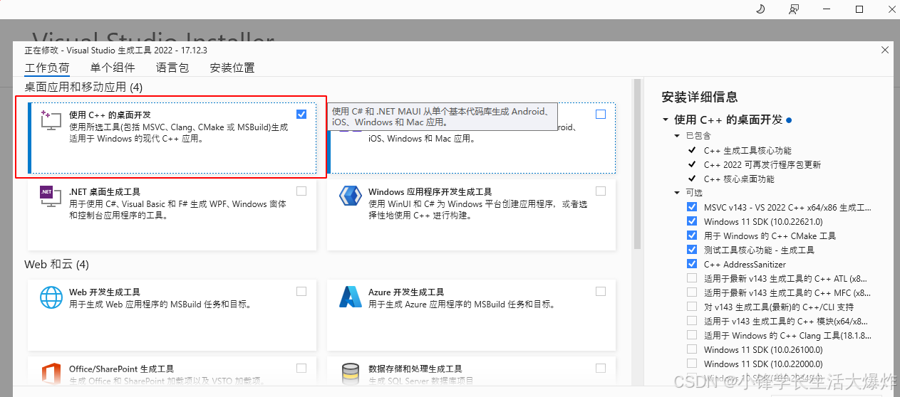900x397 pixels.
Task: Switch to the 安装位置 tab
Action: pyautogui.click(x=232, y=68)
